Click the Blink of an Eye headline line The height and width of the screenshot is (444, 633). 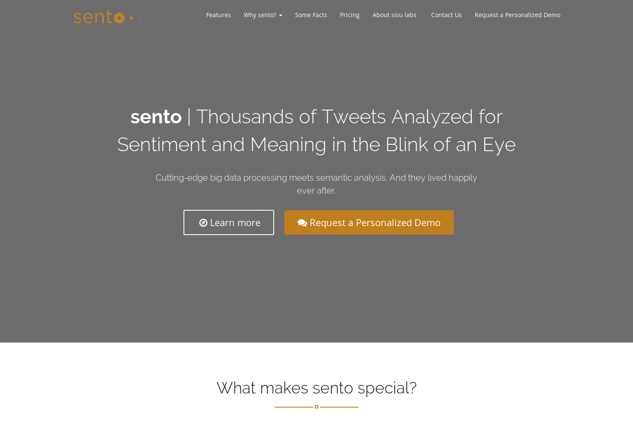pos(450,145)
